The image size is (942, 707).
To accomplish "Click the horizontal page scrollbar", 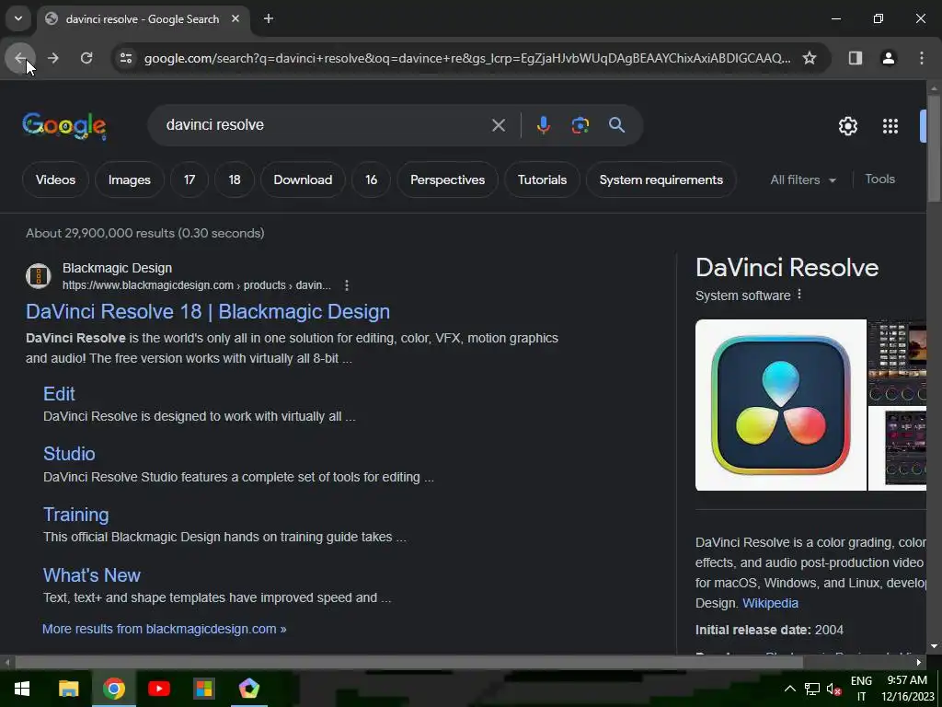I will pyautogui.click(x=408, y=663).
